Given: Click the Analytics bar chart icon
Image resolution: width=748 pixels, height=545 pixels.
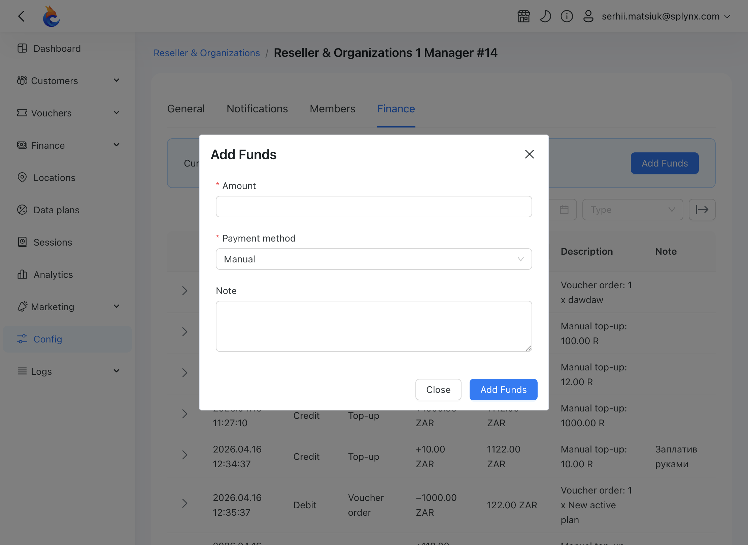Looking at the screenshot, I should [22, 274].
